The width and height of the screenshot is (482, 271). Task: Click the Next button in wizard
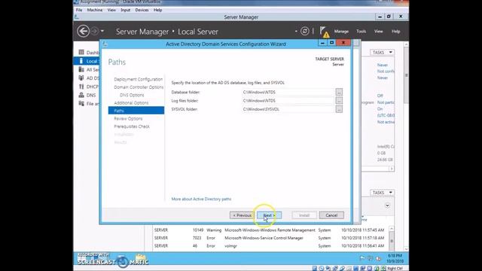[269, 215]
